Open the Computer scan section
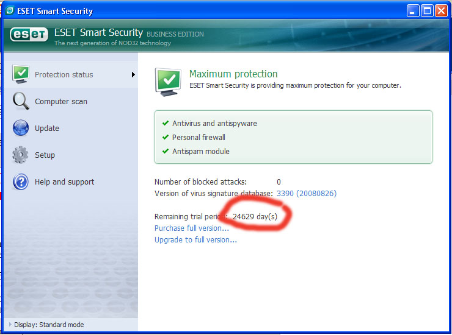452x335 pixels. [x=71, y=101]
